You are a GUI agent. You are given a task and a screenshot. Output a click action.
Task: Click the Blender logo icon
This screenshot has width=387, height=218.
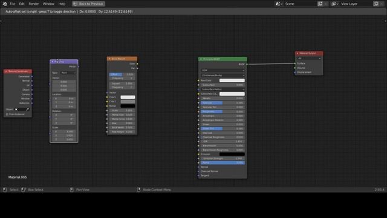point(5,4)
